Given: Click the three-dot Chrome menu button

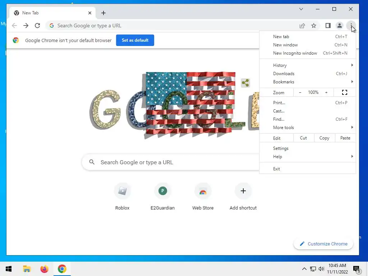Looking at the screenshot, I should tap(351, 26).
